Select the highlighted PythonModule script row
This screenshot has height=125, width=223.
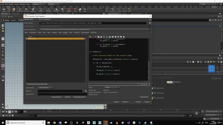(x=56, y=39)
